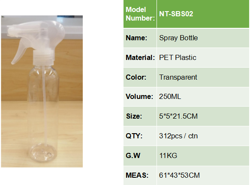Click the spray bottle product photo
This screenshot has height=185, width=250.
pyautogui.click(x=42, y=91)
